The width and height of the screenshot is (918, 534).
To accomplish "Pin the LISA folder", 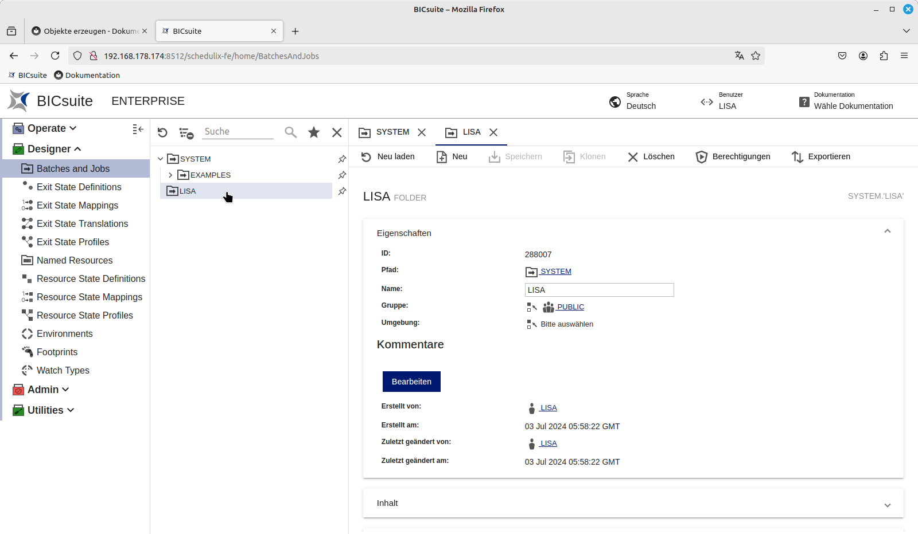I will point(341,191).
